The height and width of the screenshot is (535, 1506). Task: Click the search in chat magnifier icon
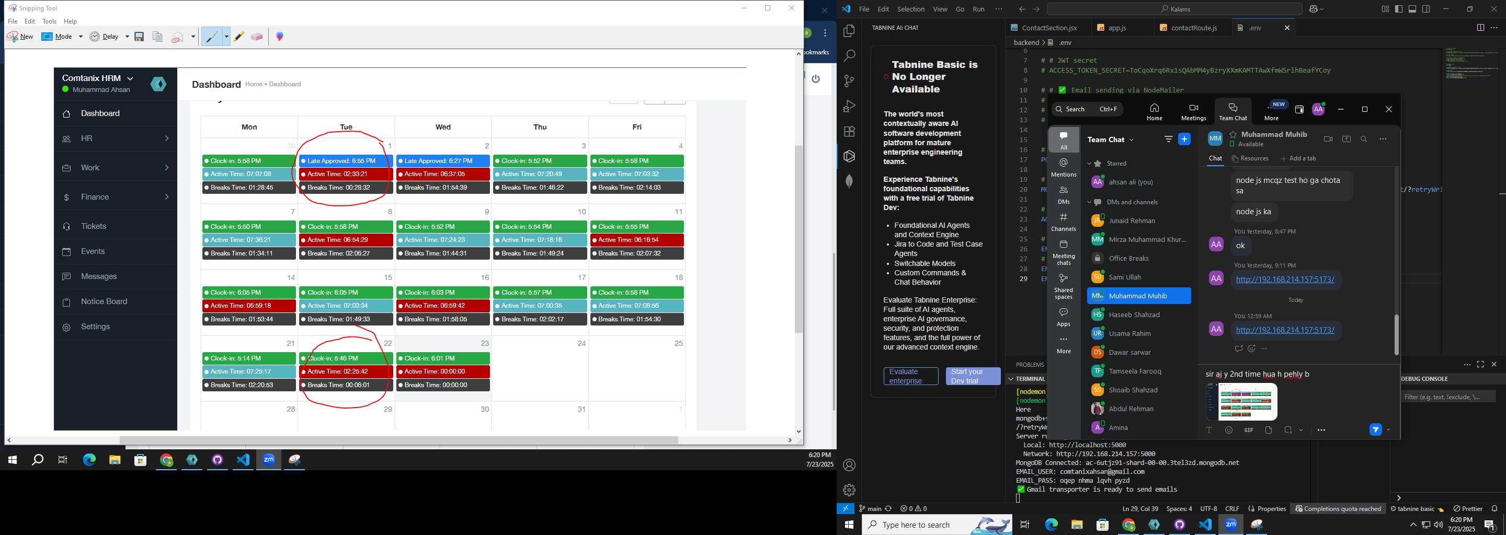[x=1364, y=139]
